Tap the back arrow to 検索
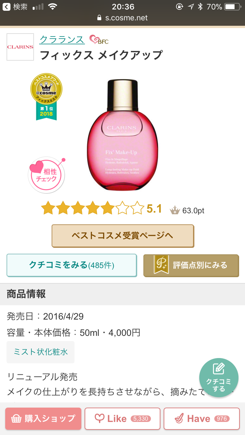 click(7, 7)
